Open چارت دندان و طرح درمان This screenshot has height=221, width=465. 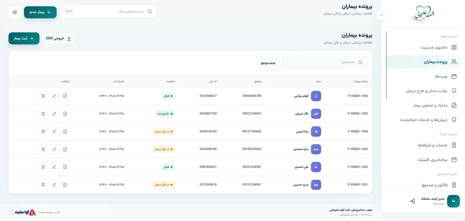tap(423, 91)
